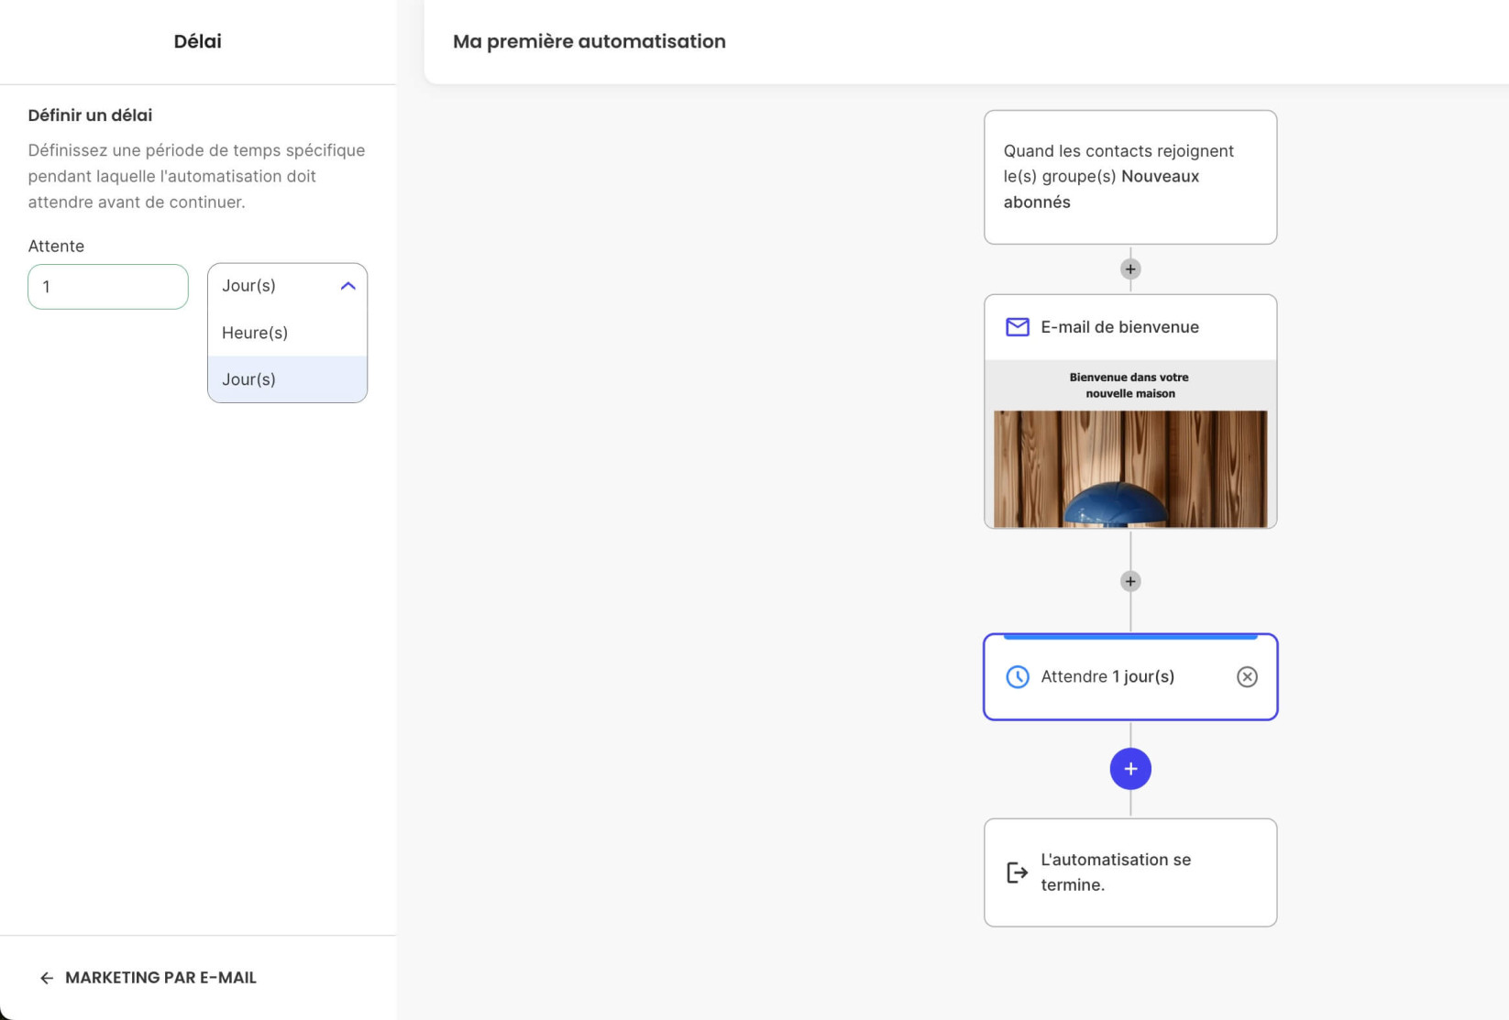
Task: Click the exit icon on the end card
Action: click(1017, 872)
